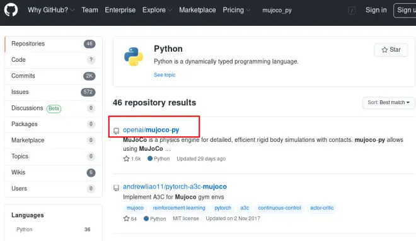Click the reinforcement-learning topic tag
The height and width of the screenshot is (241, 416).
click(x=179, y=208)
